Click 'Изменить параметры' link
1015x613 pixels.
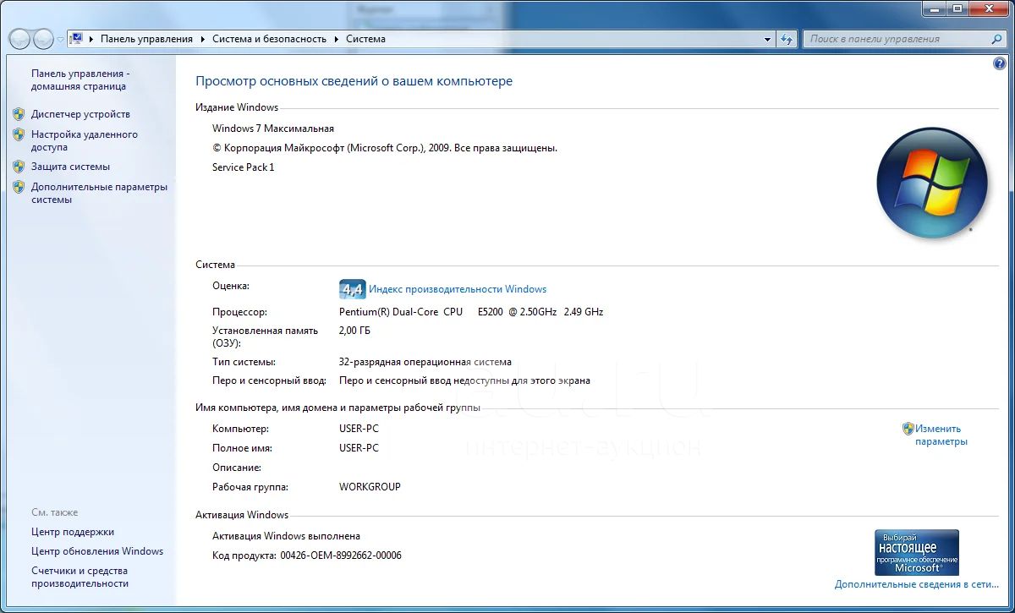pyautogui.click(x=941, y=435)
